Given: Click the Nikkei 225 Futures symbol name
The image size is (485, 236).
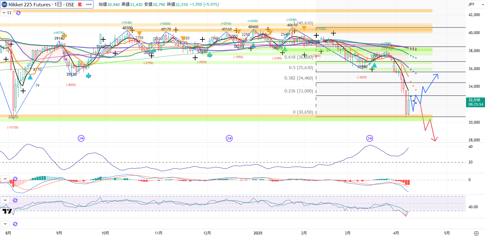Looking at the screenshot, I should click(x=29, y=5).
